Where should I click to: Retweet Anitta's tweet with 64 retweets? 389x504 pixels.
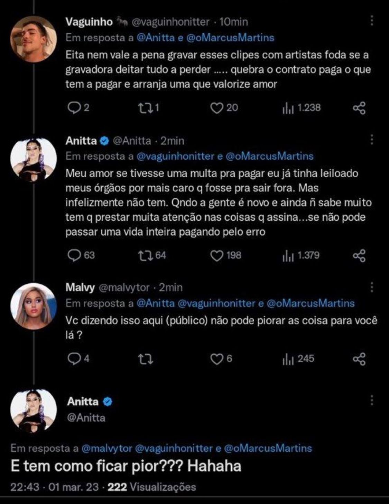(145, 256)
